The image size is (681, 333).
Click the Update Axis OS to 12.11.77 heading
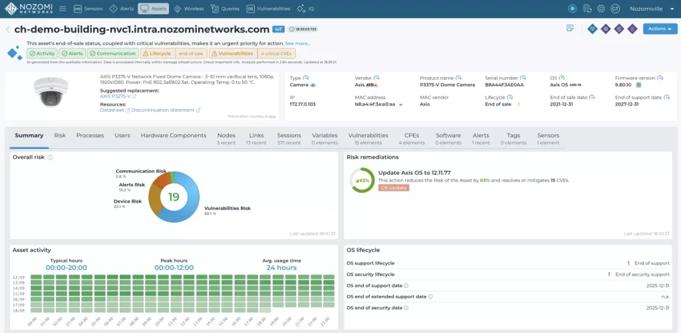414,173
